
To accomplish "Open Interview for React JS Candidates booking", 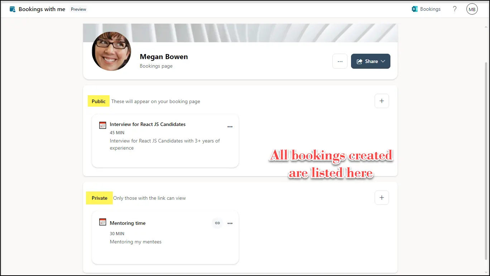I will [148, 124].
